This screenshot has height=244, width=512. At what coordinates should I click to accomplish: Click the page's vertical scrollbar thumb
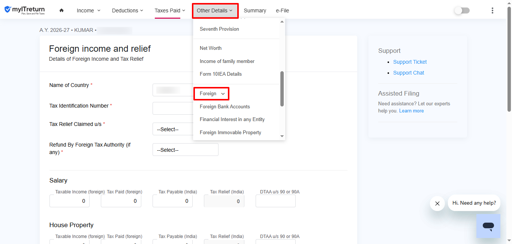(x=509, y=59)
